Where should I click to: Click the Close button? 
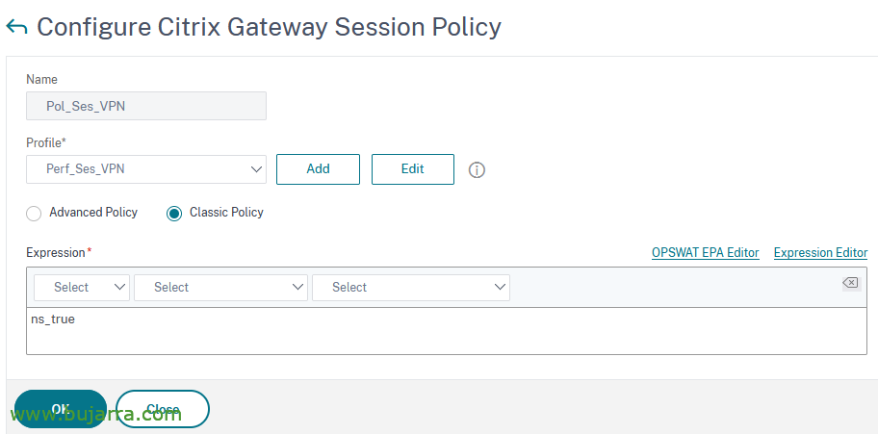[163, 409]
